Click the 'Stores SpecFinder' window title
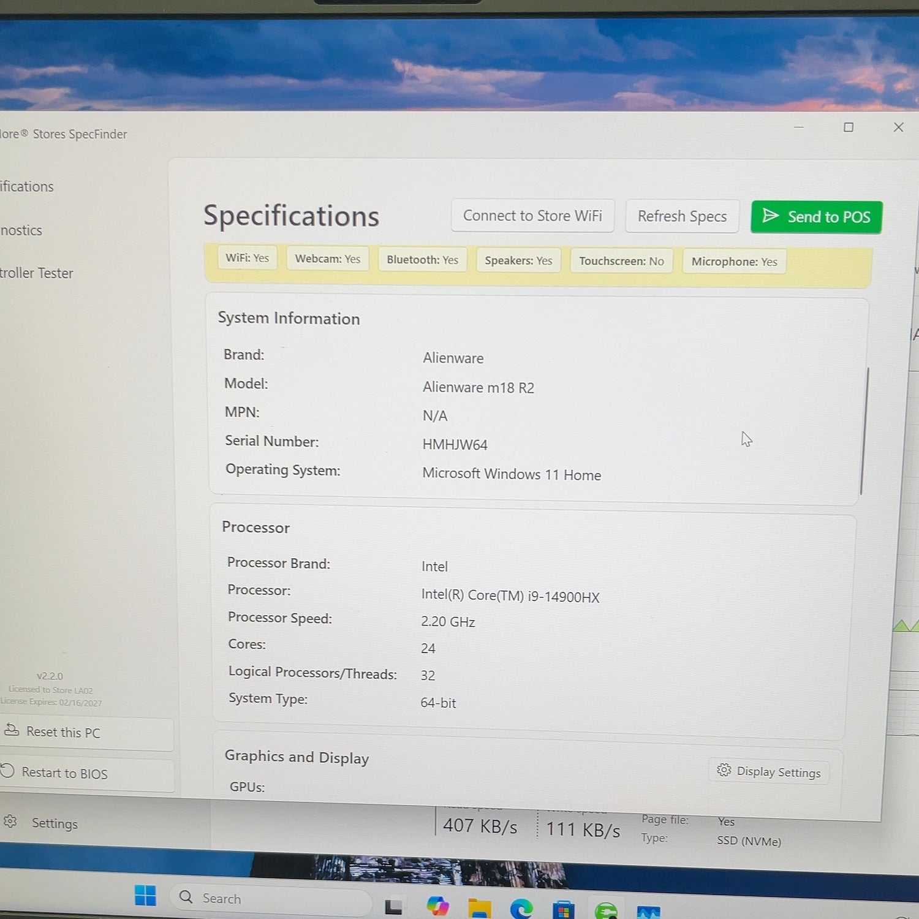Viewport: 919px width, 919px height. tap(80, 134)
